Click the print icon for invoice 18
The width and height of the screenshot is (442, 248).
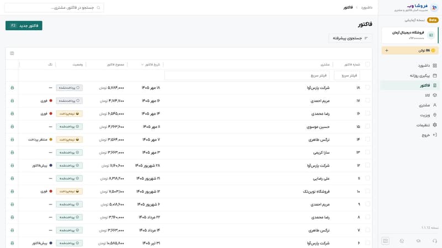coord(12,88)
